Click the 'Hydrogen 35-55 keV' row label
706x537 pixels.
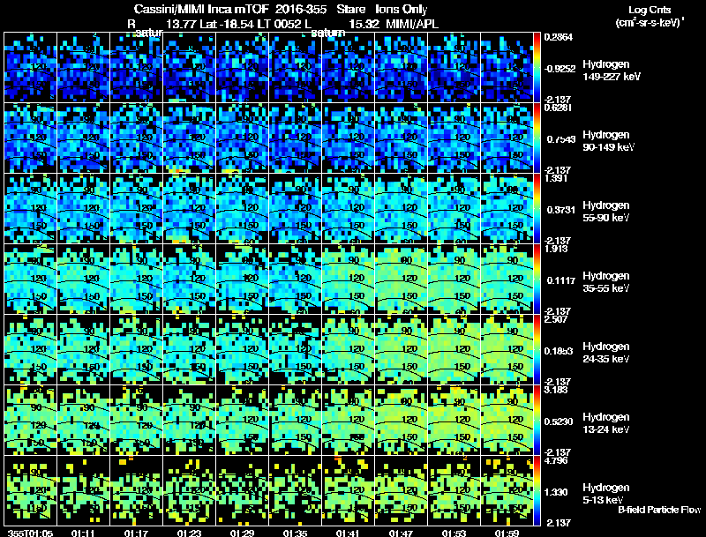[606, 282]
